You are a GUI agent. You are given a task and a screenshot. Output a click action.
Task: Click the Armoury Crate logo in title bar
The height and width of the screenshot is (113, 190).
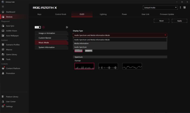coord(3,2)
